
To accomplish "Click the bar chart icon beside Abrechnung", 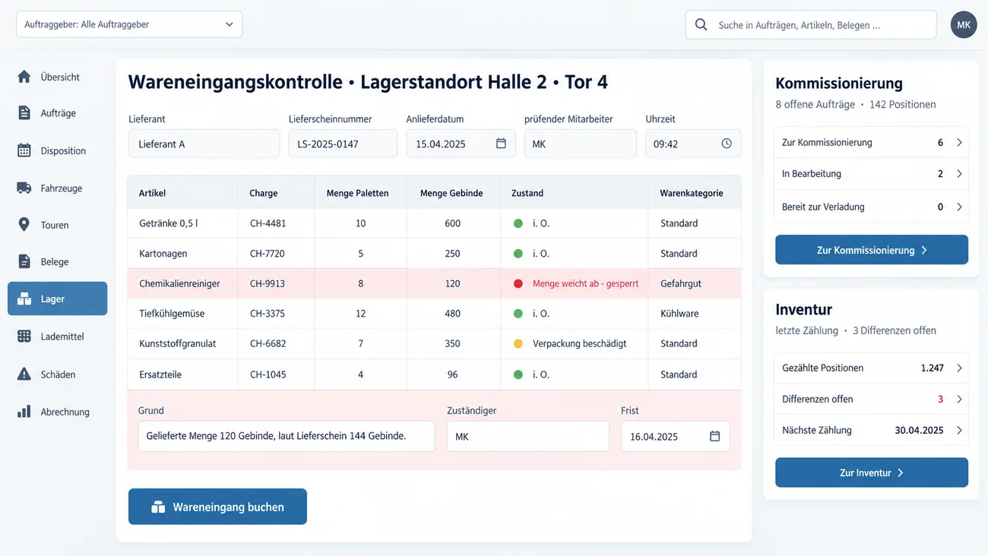I will point(24,412).
